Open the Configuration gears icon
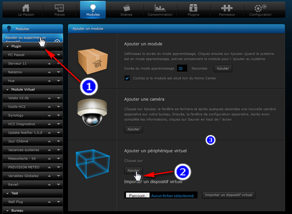The image size is (292, 214). (x=260, y=8)
